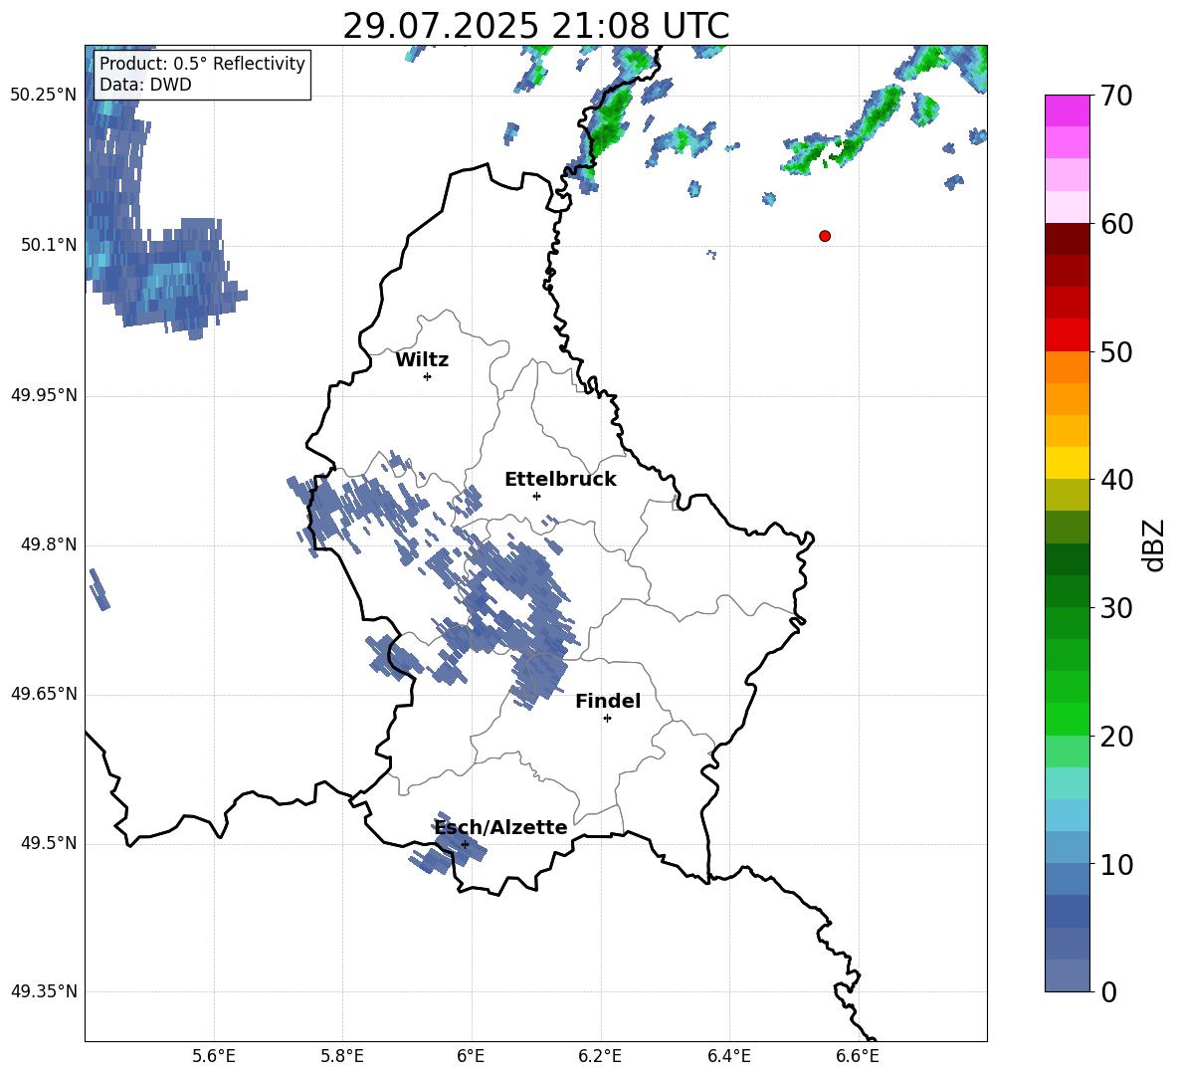The width and height of the screenshot is (1178, 1076).
Task: Click the 6.4°E longitude label
Action: [x=728, y=1056]
